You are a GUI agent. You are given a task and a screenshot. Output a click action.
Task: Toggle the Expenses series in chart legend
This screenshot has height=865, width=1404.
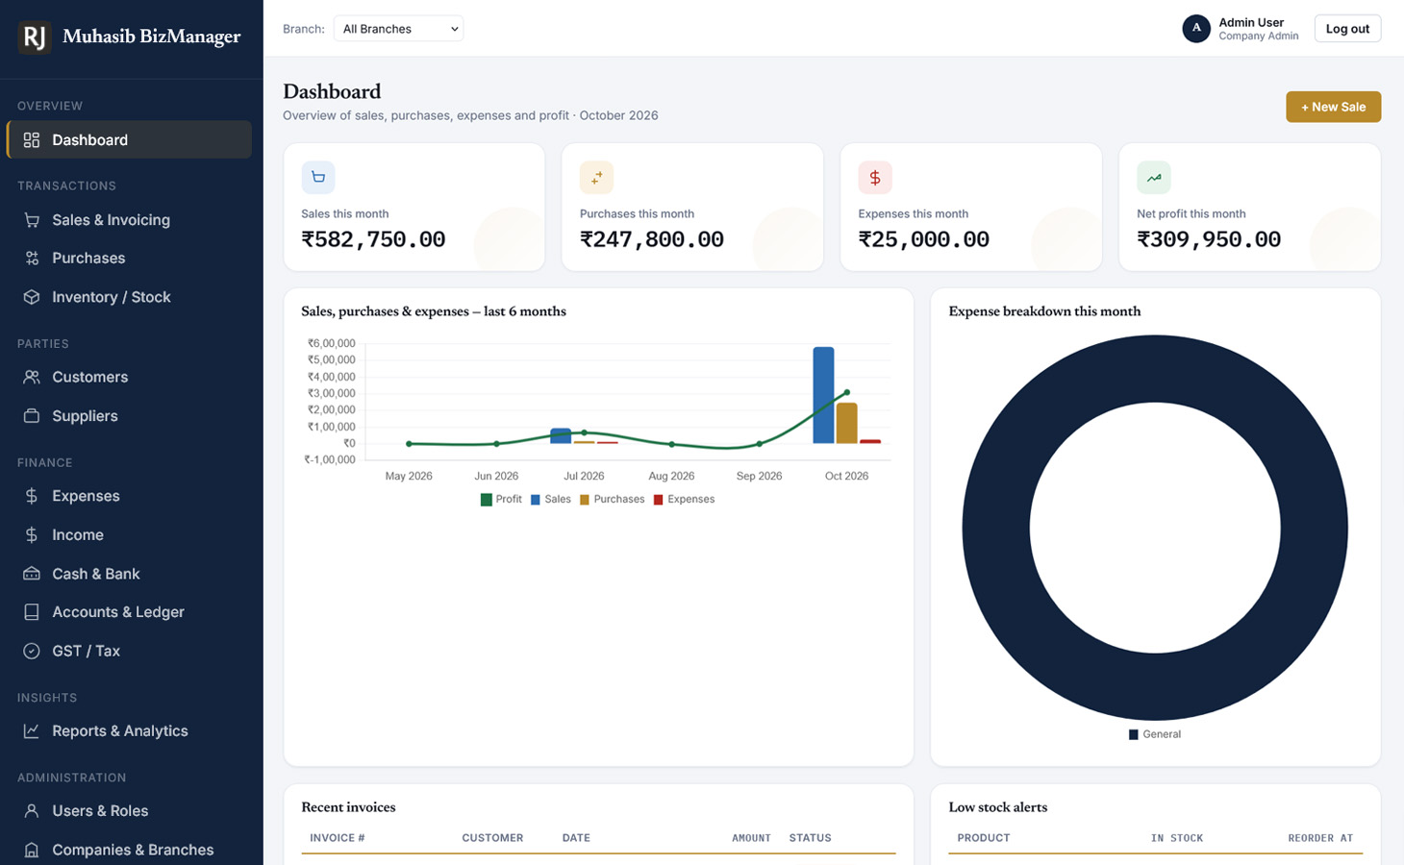pos(685,500)
